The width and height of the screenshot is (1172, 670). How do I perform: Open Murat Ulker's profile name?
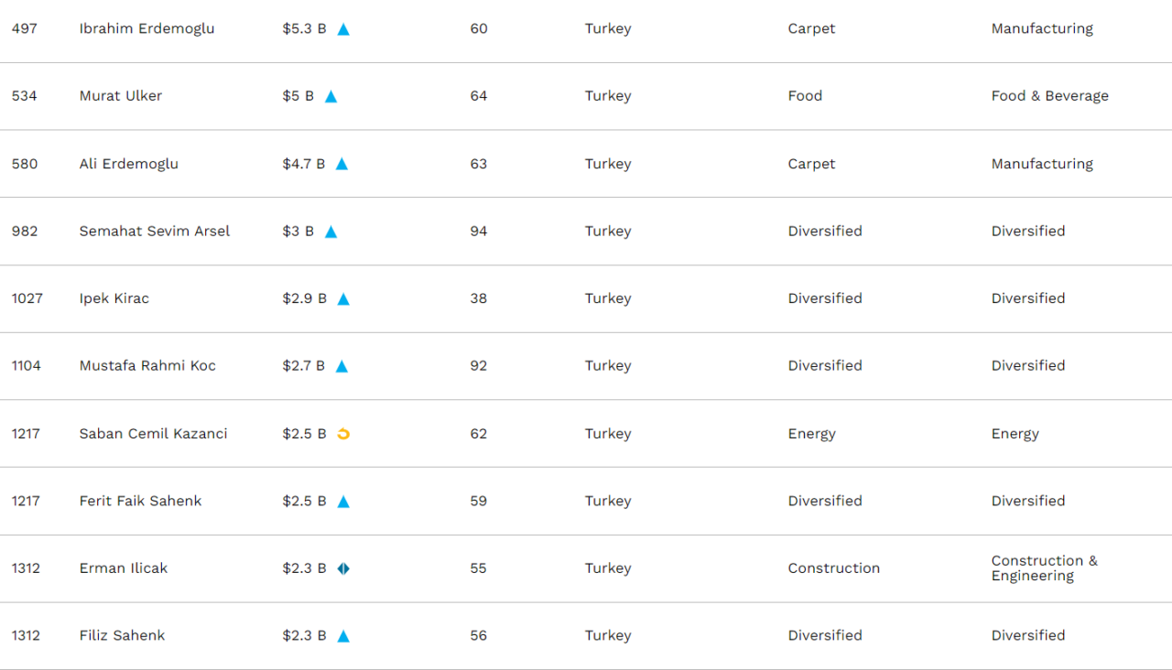pyautogui.click(x=121, y=96)
